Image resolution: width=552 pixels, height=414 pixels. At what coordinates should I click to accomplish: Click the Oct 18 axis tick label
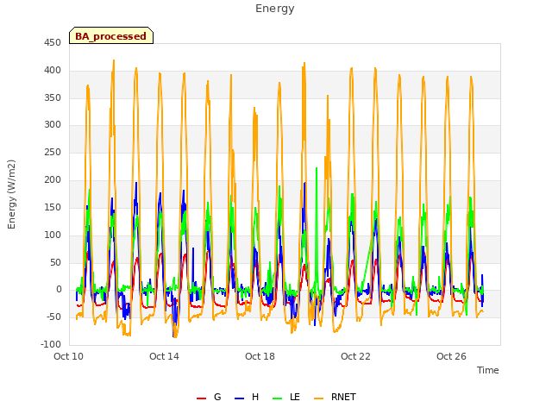260,356
